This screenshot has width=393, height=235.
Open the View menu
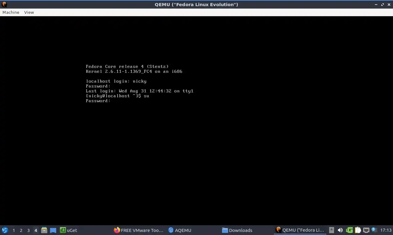pos(29,12)
